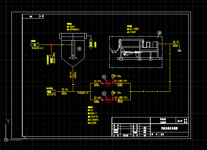Click the 37-2Fa label text
207x150 pixels.
point(98,98)
